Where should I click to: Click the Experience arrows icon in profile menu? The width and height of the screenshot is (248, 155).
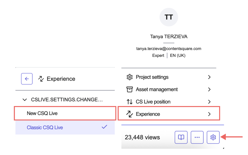[x=130, y=114]
